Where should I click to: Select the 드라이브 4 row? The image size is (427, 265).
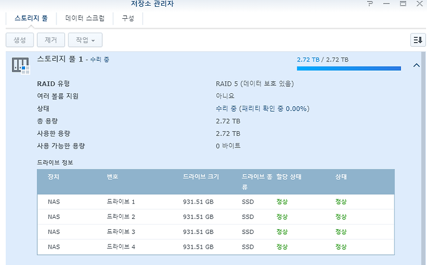pos(216,247)
